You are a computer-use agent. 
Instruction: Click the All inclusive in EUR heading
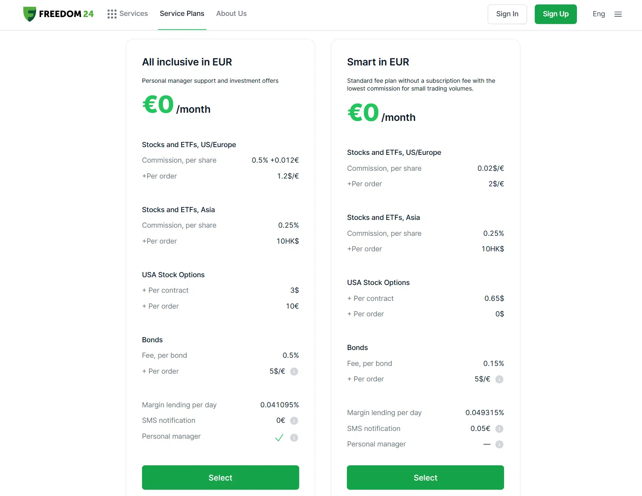click(x=187, y=62)
